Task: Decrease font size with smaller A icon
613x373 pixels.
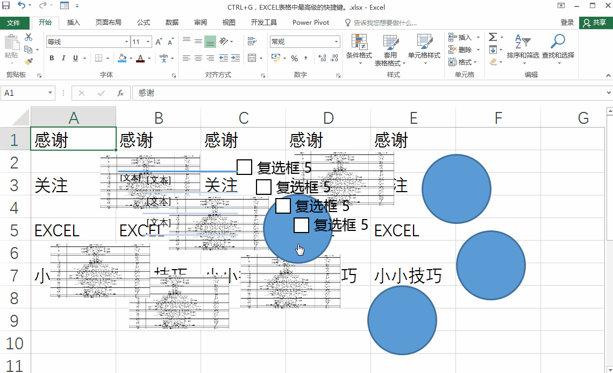Action: click(170, 41)
